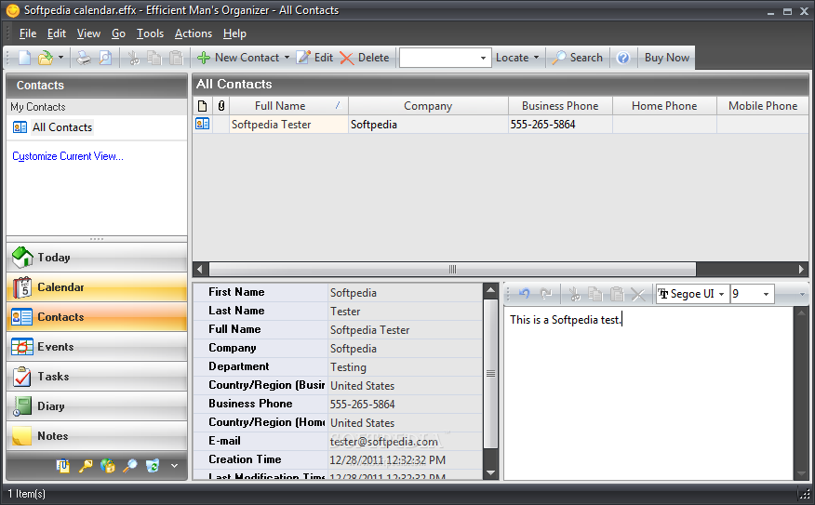The height and width of the screenshot is (505, 815).
Task: Open the Tools menu
Action: coord(150,33)
